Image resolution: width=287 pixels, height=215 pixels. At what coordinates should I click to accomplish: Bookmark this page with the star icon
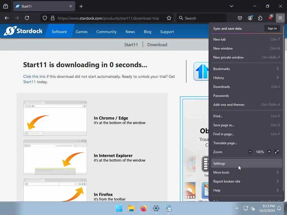pos(169,18)
